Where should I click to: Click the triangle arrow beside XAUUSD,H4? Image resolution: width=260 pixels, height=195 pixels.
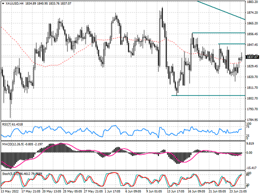(x=2, y=3)
